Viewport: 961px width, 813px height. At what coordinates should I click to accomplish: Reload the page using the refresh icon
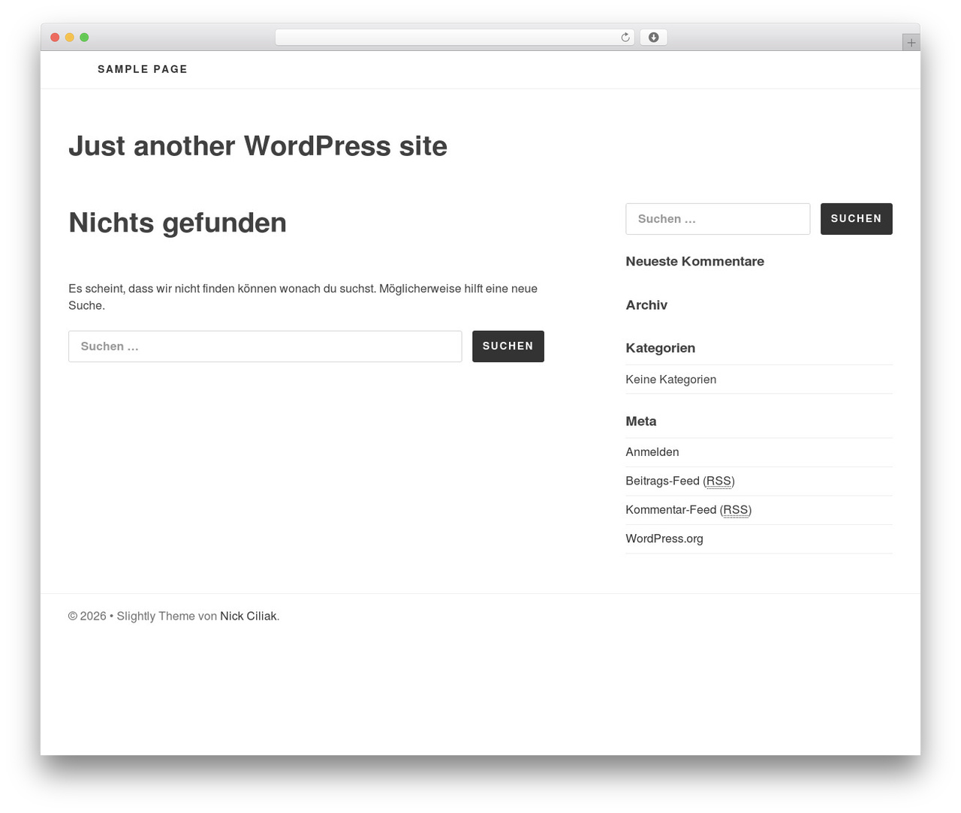(625, 37)
